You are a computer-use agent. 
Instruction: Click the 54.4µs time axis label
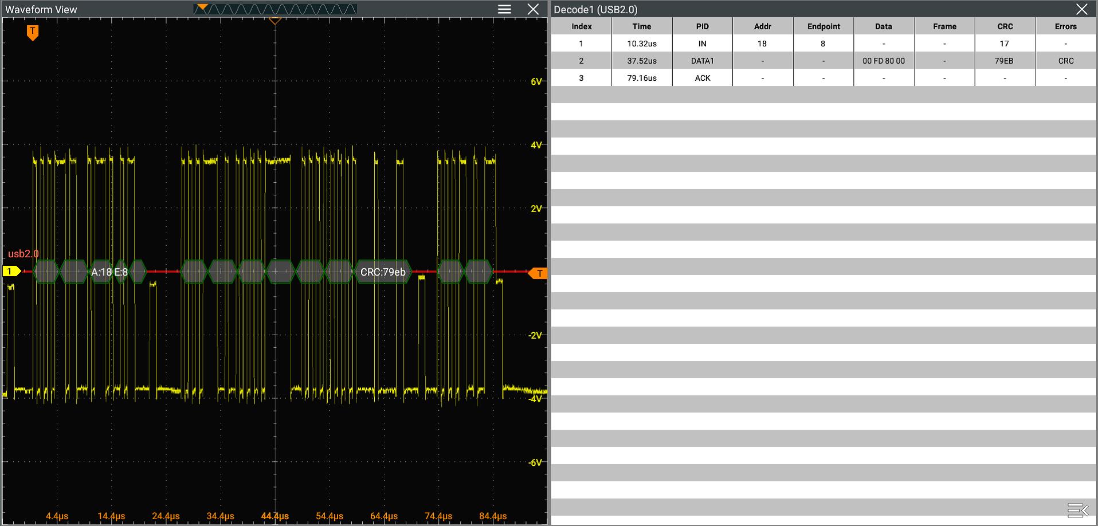pyautogui.click(x=330, y=516)
